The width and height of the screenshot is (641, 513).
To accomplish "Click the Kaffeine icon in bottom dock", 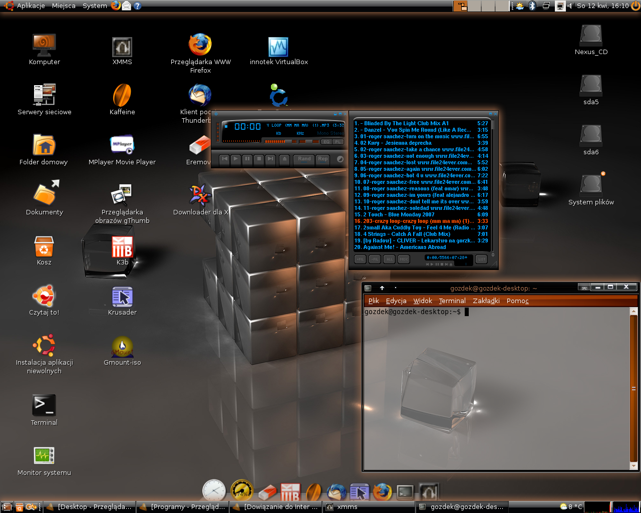I will coord(313,492).
